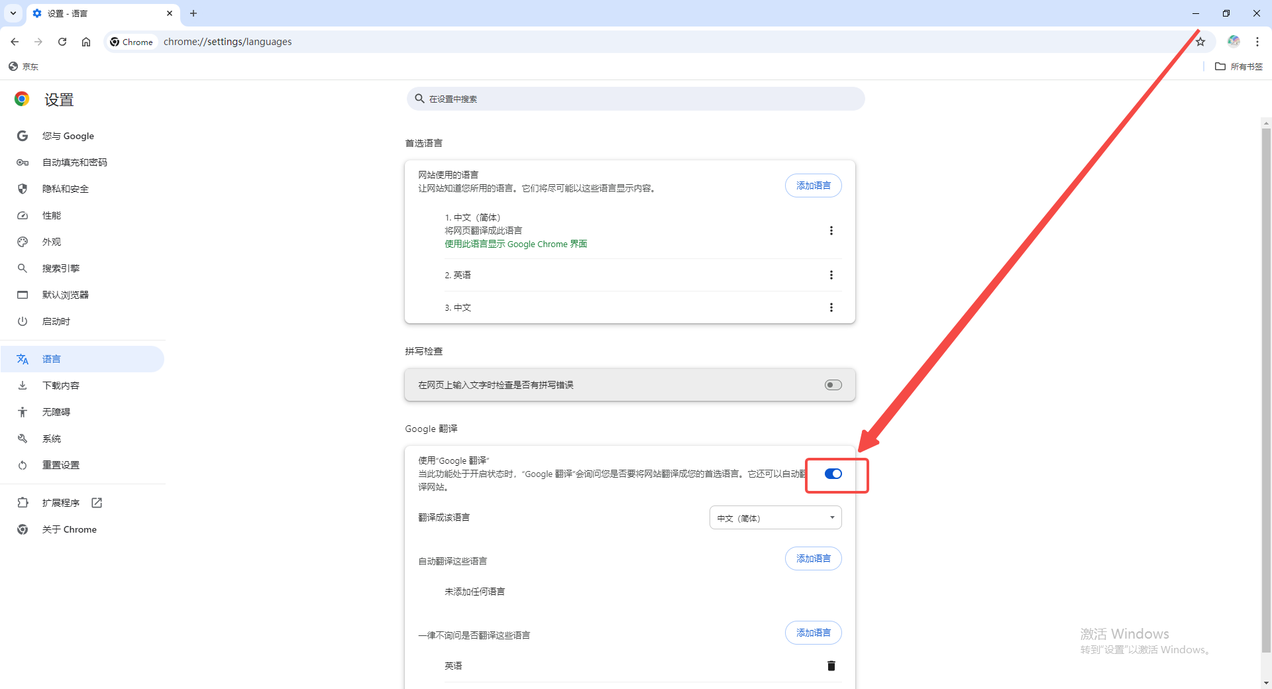Click the Chrome logo beside 设置
Viewport: 1272px width, 689px height.
[22, 99]
